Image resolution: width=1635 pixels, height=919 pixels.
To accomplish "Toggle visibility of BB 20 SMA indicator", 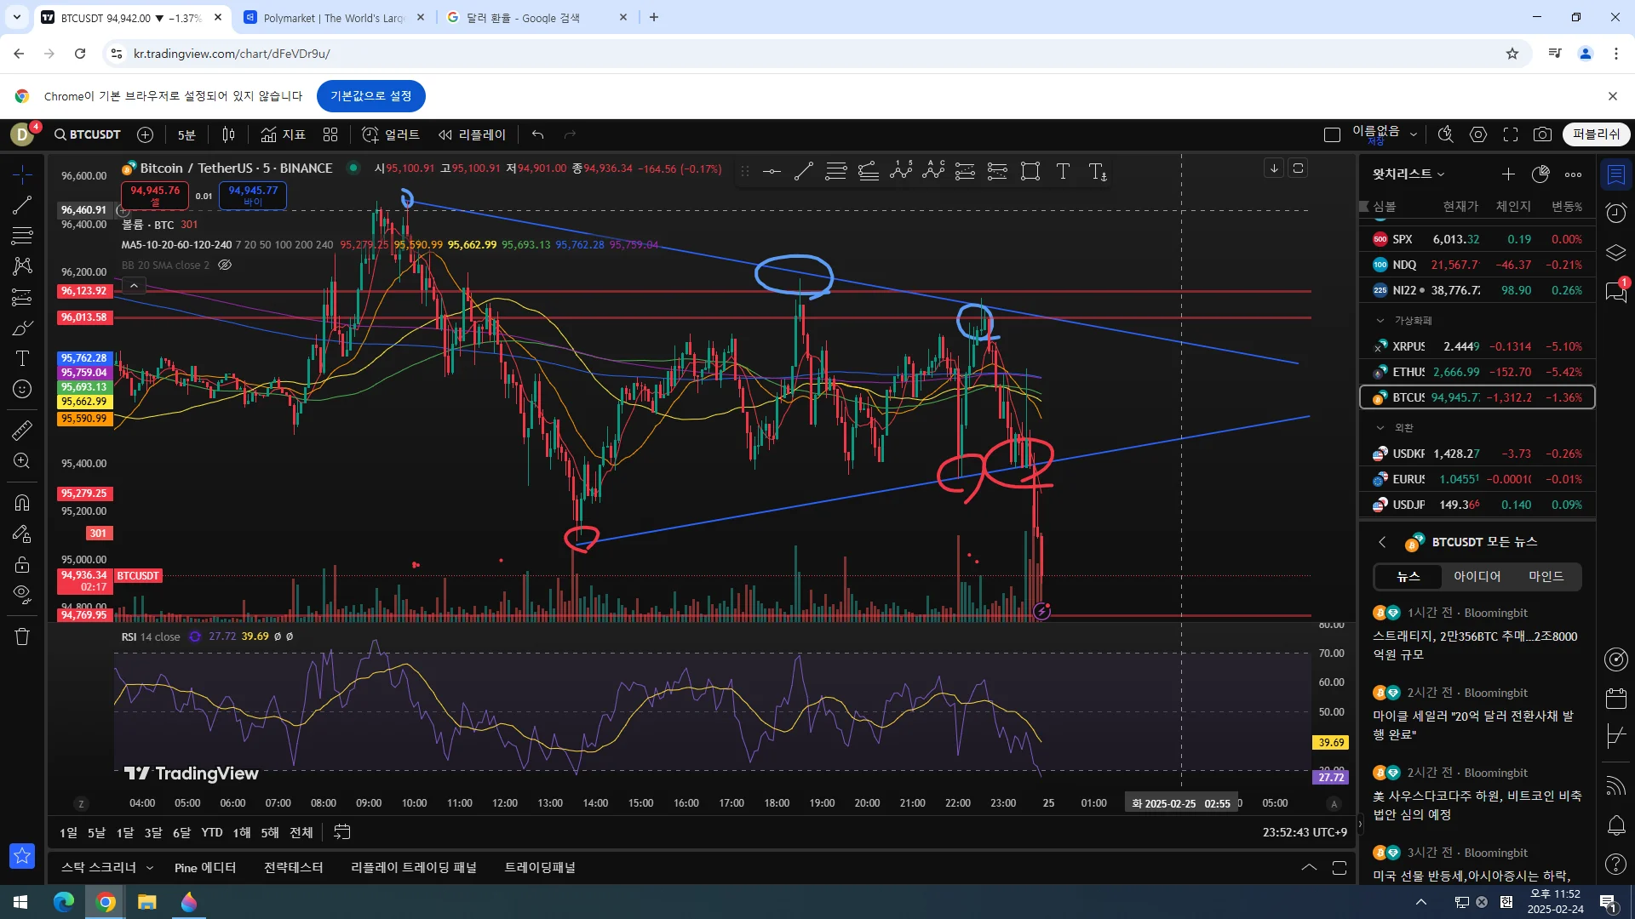I will 225,265.
